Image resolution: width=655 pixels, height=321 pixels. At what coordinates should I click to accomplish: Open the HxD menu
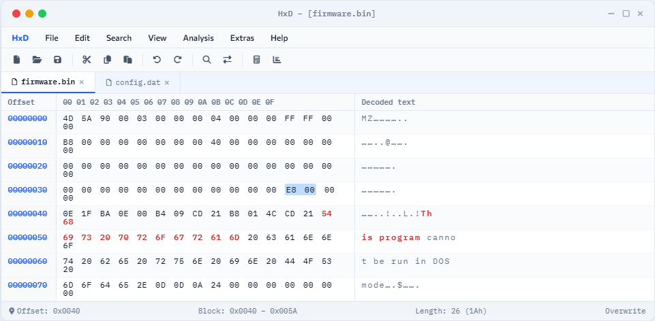(x=20, y=38)
